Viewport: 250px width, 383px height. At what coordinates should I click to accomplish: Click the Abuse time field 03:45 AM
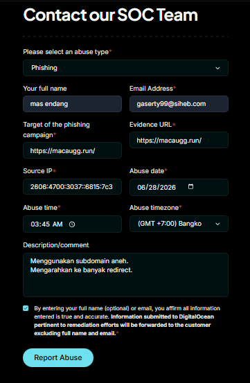pos(72,224)
